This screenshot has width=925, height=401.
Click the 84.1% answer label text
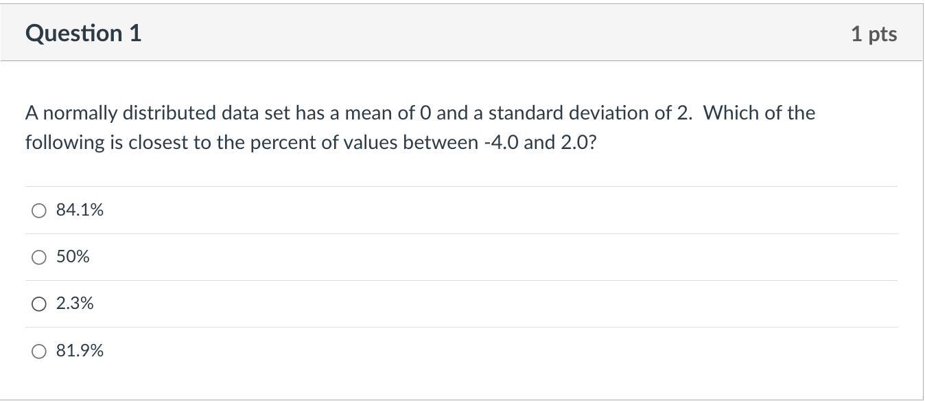pos(80,210)
